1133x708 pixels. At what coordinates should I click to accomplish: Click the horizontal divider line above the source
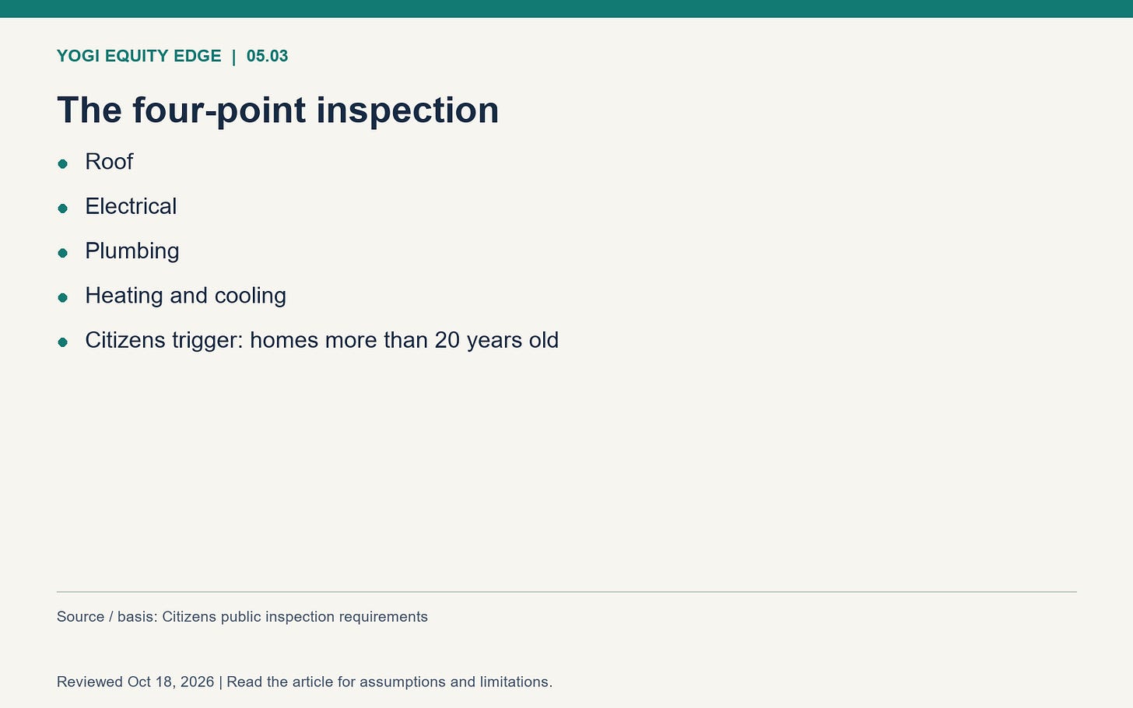point(566,592)
